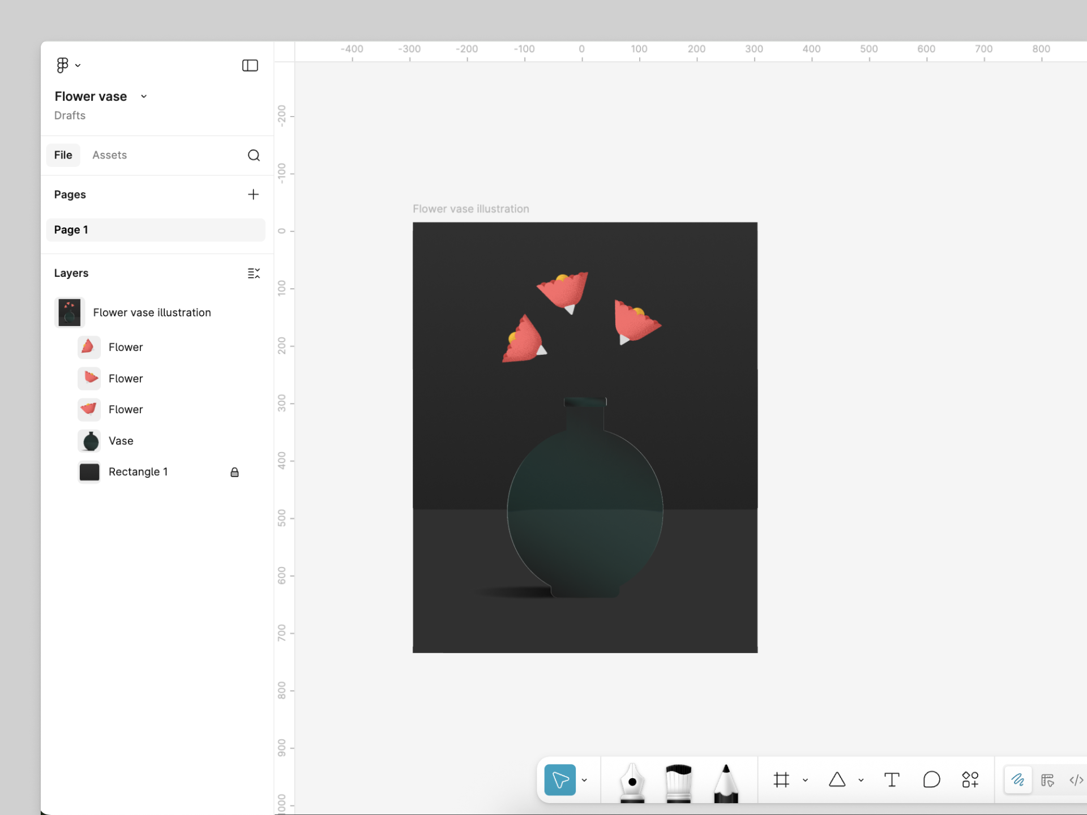
Task: Click the search icon in the File panel
Action: pyautogui.click(x=254, y=155)
